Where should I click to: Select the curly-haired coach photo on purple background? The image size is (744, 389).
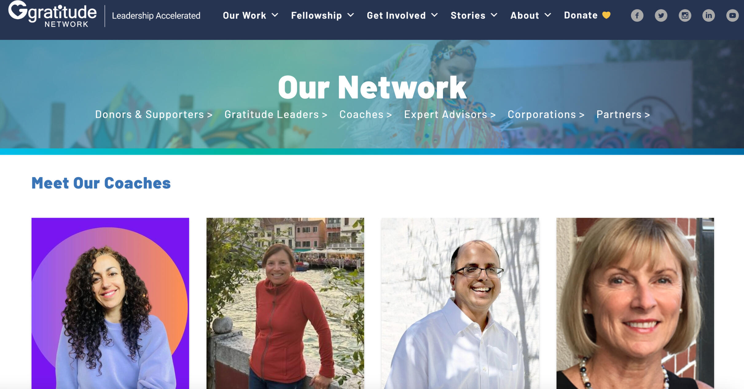(x=110, y=303)
